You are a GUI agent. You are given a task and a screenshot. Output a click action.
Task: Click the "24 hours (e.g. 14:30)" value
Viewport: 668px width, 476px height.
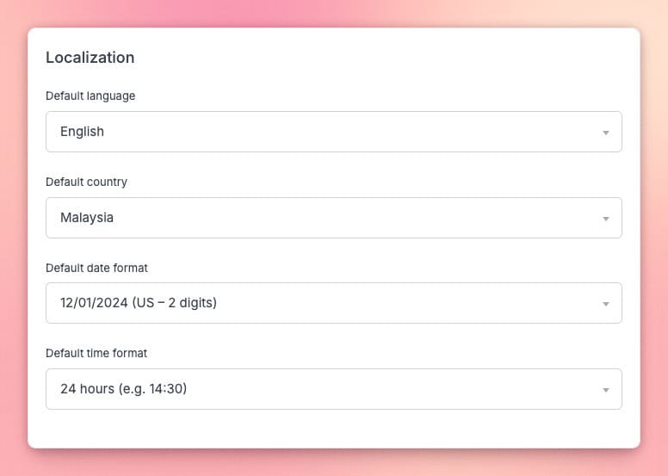click(x=123, y=389)
